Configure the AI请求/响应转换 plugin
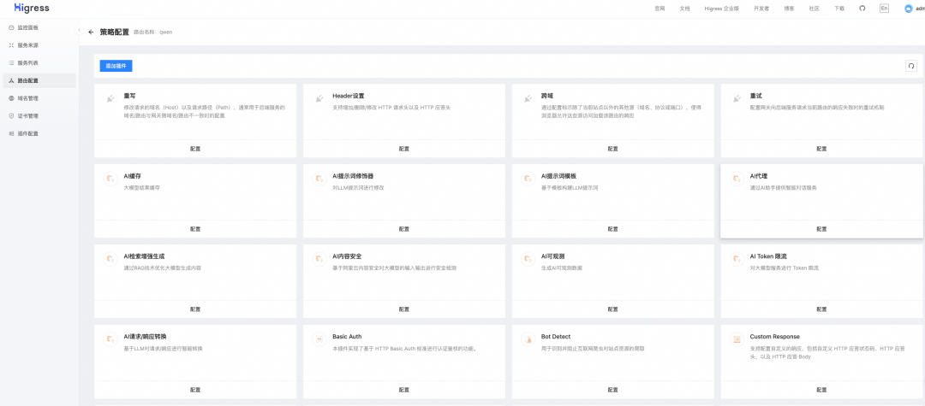This screenshot has height=406, width=925. (195, 390)
